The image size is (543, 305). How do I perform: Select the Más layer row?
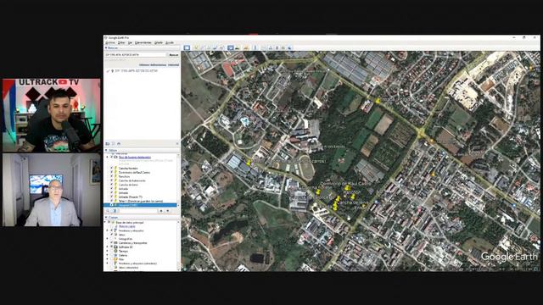point(121,259)
